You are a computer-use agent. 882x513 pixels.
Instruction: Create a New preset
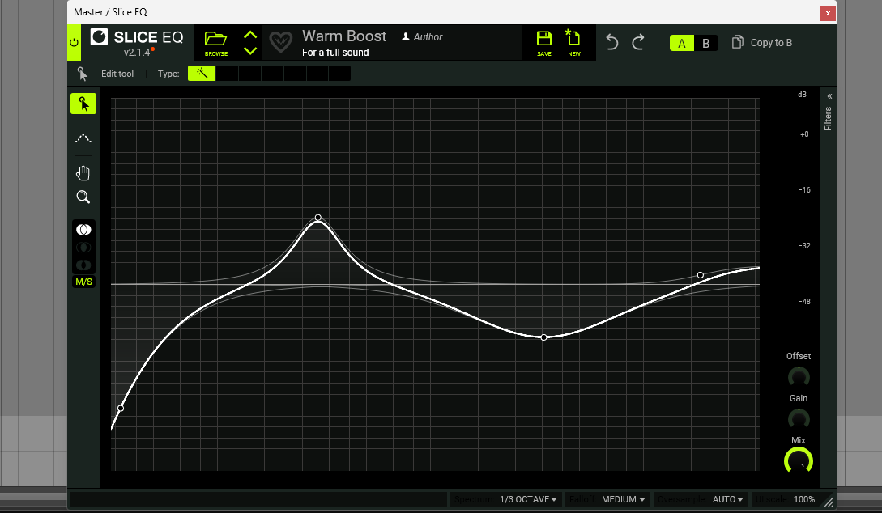coord(573,43)
